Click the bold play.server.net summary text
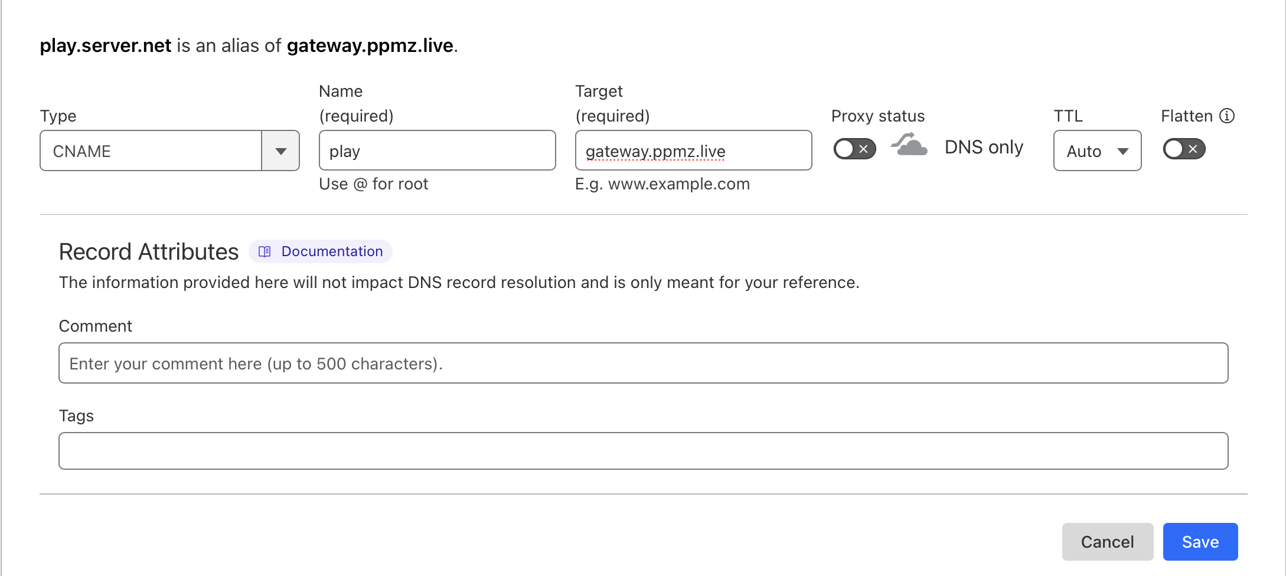 (x=106, y=45)
